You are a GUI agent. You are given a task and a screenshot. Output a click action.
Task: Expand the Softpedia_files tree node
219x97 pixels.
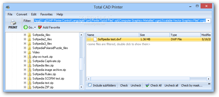click(x=25, y=35)
